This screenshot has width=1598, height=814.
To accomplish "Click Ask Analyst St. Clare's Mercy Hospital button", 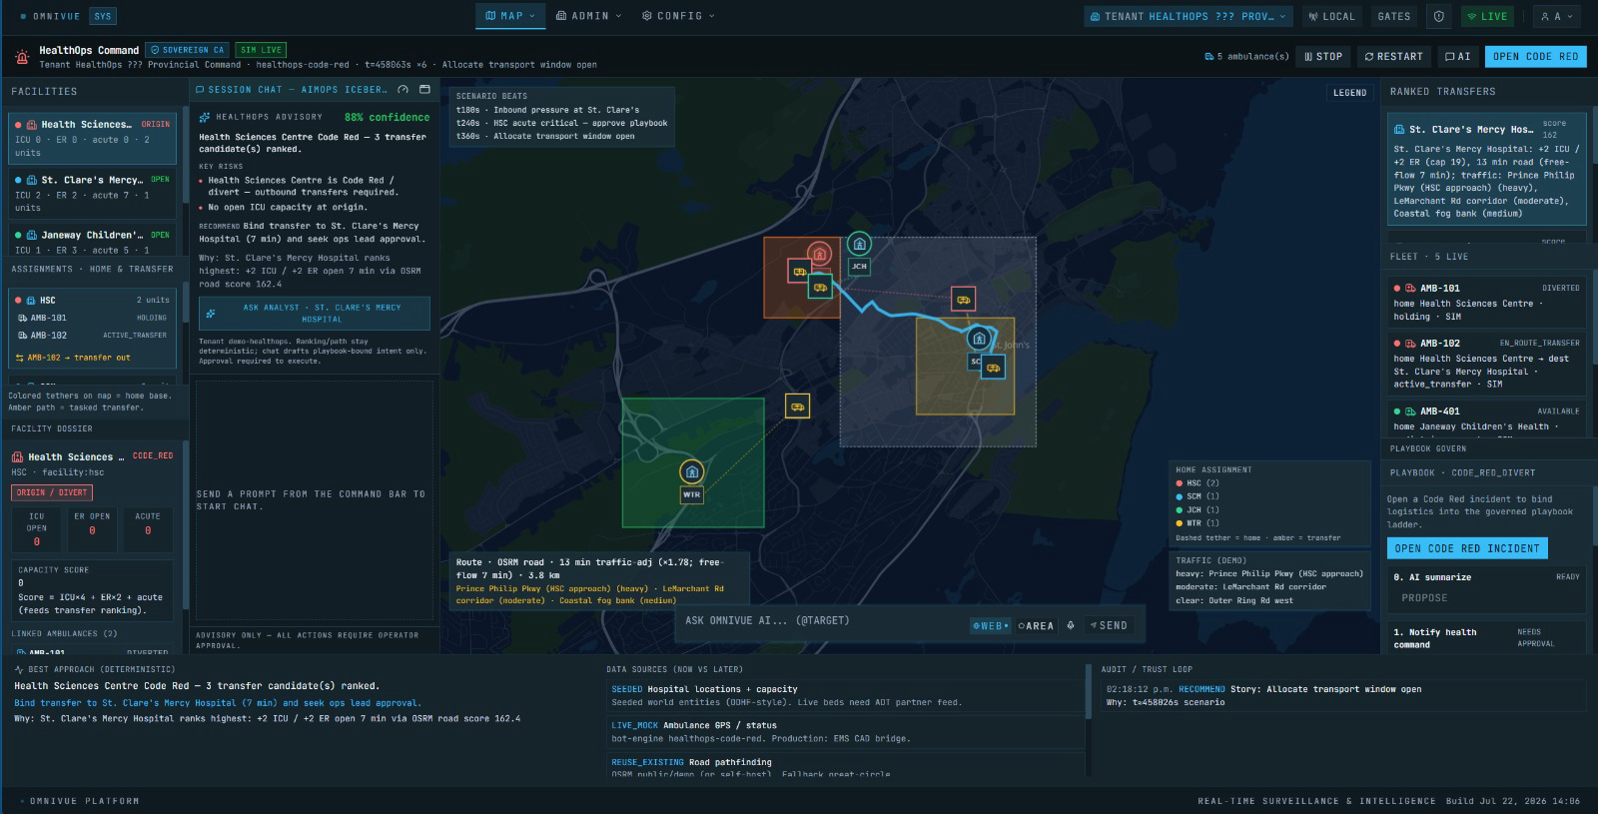I will coord(315,314).
